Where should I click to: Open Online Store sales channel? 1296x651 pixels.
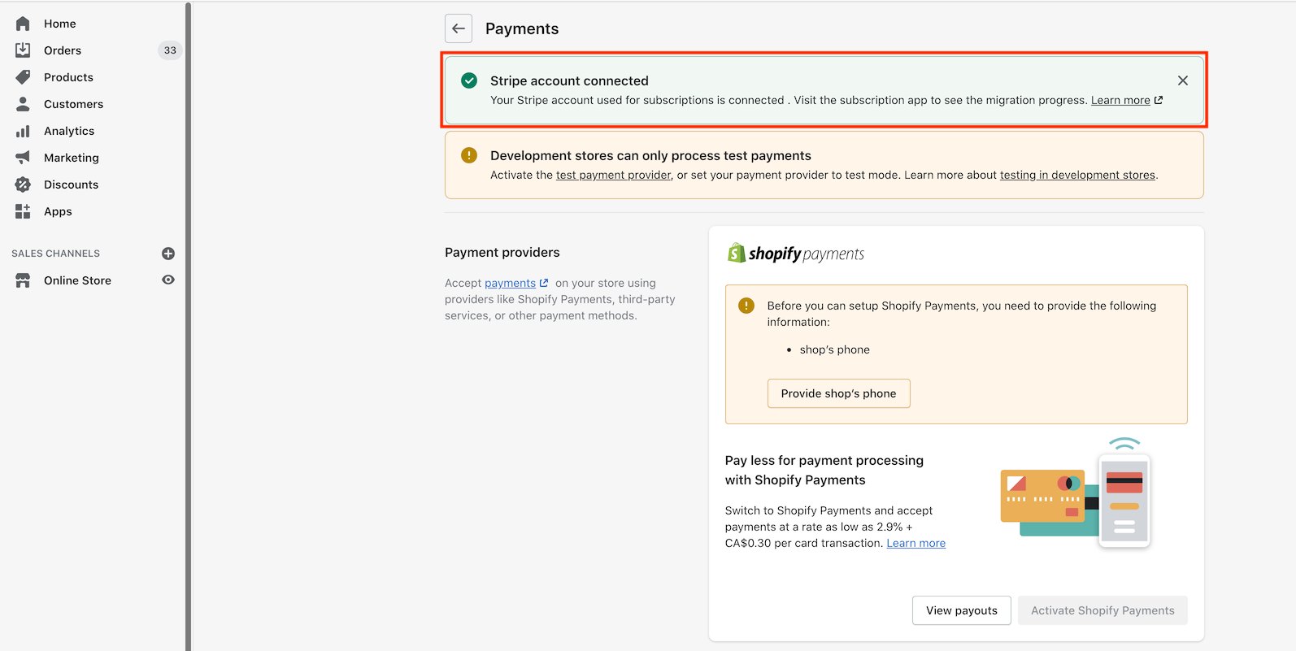click(x=77, y=280)
